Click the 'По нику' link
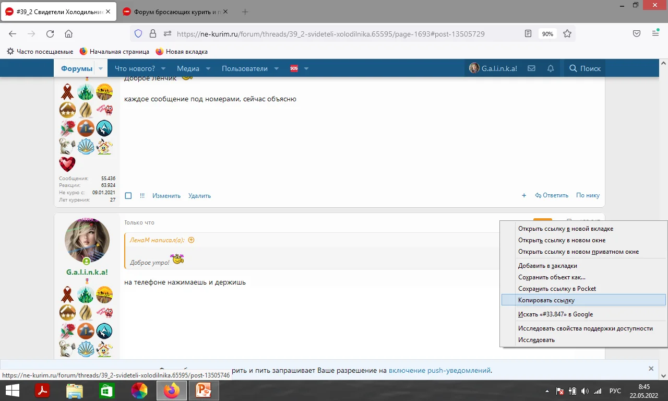 coord(588,196)
